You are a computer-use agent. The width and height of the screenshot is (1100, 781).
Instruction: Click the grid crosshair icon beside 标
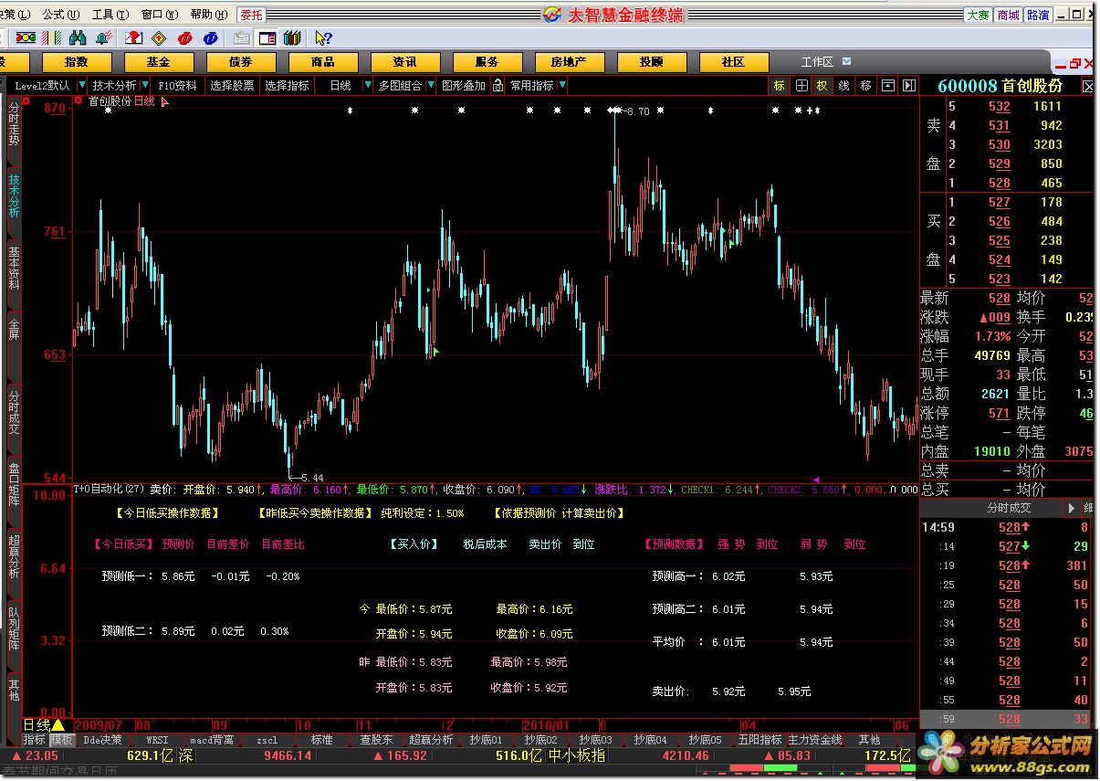point(801,86)
